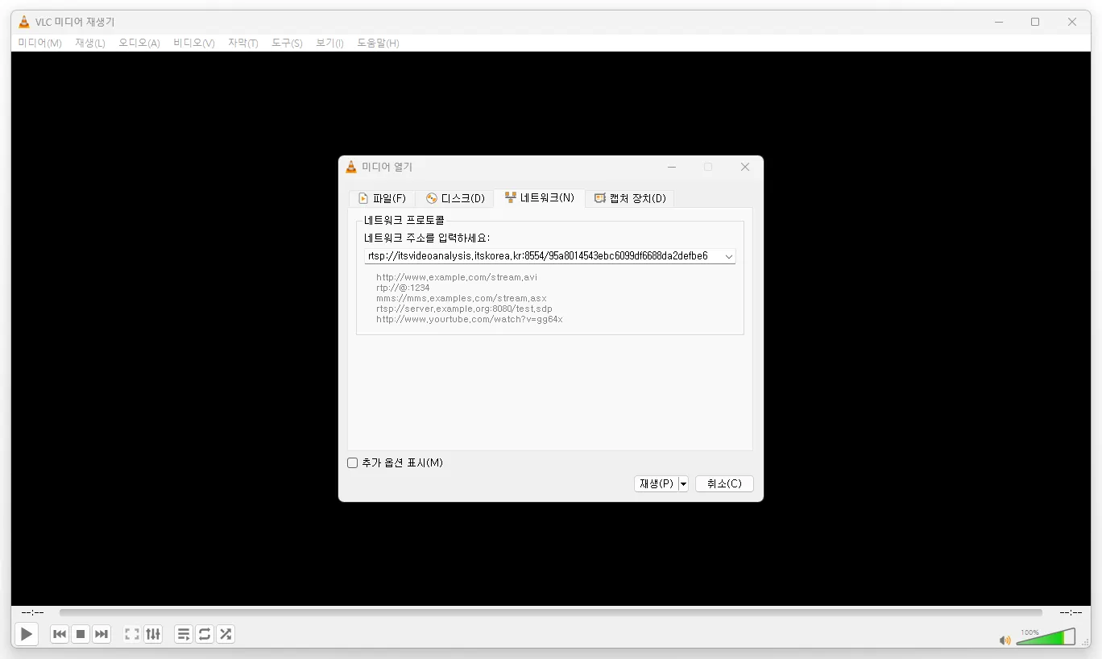Select the 네트워크(N) tab
The height and width of the screenshot is (659, 1102).
(x=540, y=197)
